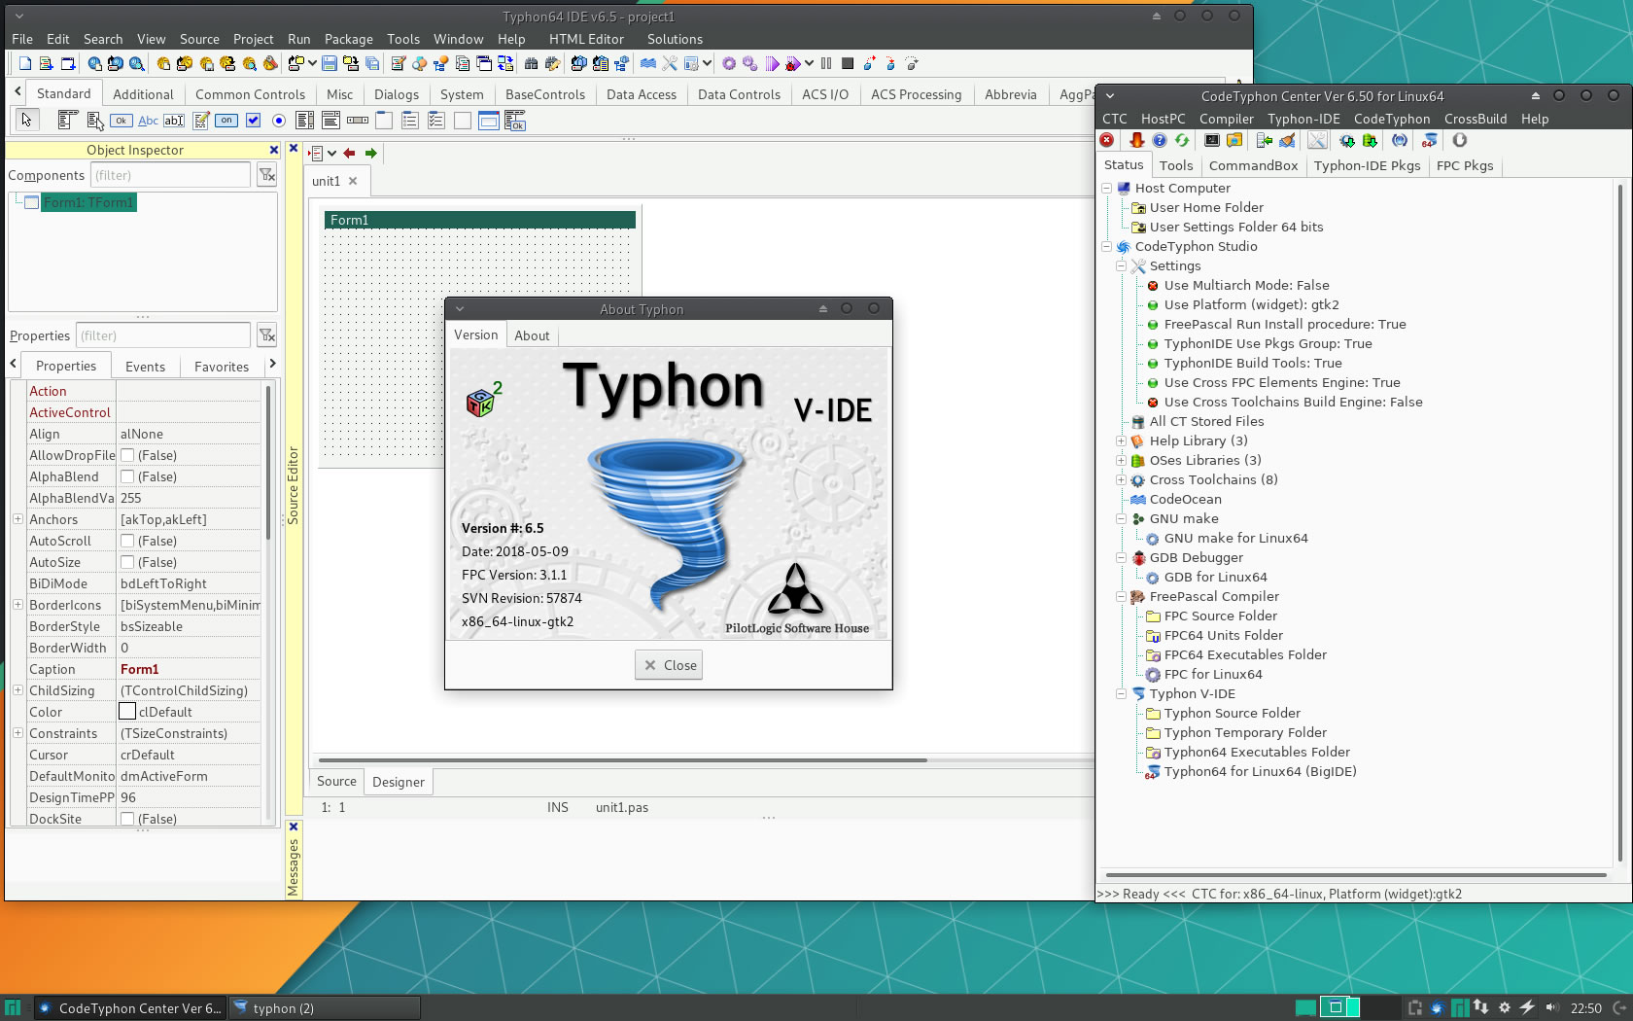Collapse the Host Computer tree node
The image size is (1633, 1021).
click(x=1106, y=188)
